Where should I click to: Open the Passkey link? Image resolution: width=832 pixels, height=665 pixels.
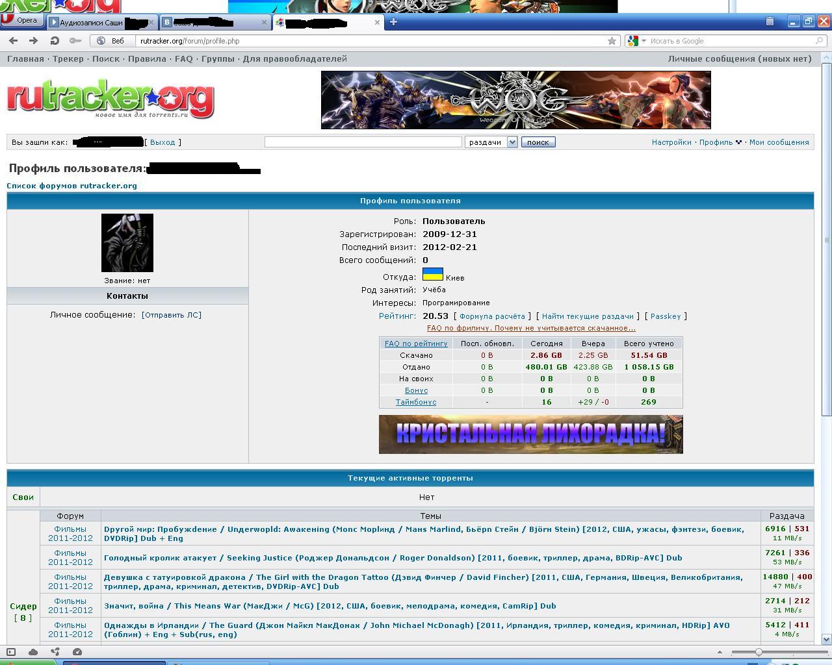pyautogui.click(x=666, y=317)
